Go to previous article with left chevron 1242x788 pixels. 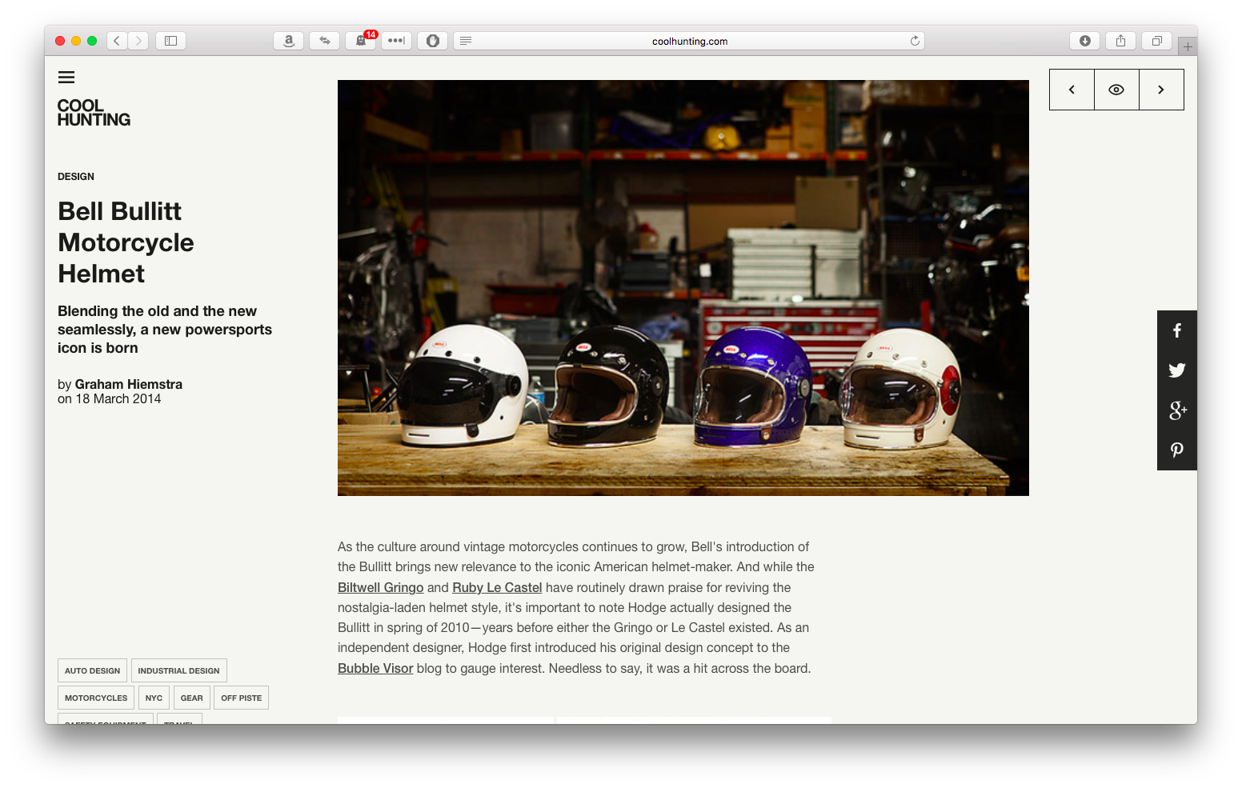coord(1072,90)
